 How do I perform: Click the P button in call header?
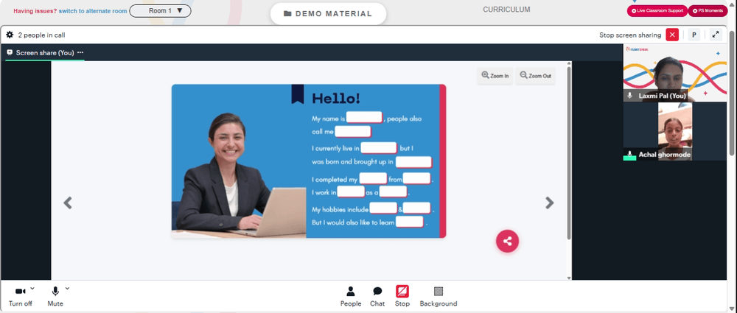pyautogui.click(x=694, y=35)
